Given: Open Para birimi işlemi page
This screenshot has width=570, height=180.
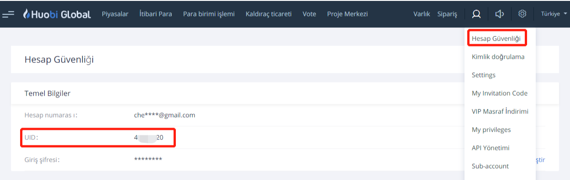Looking at the screenshot, I should (209, 14).
